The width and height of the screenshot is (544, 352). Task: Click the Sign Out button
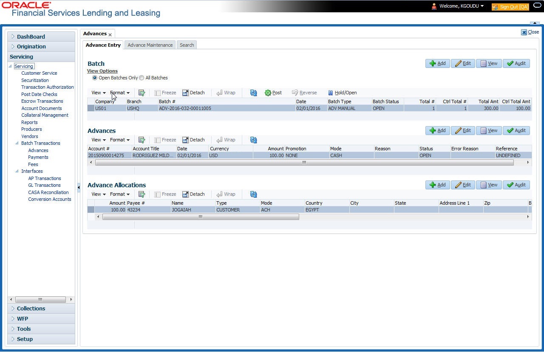click(510, 7)
